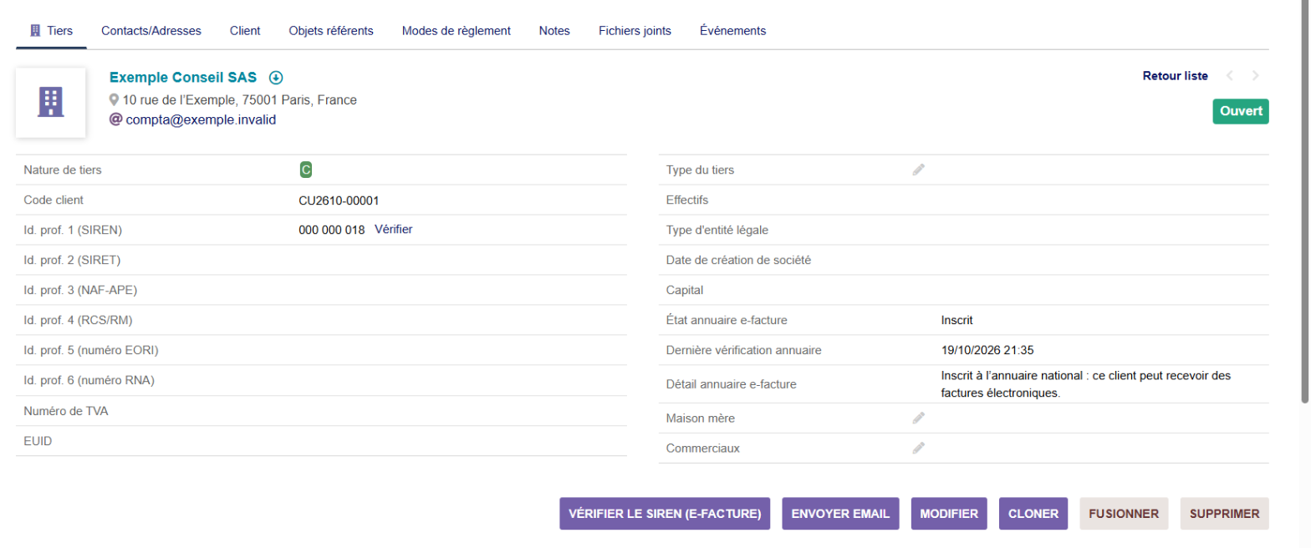Switch to the Contacts/Adresses tab
The image size is (1311, 548).
151,31
